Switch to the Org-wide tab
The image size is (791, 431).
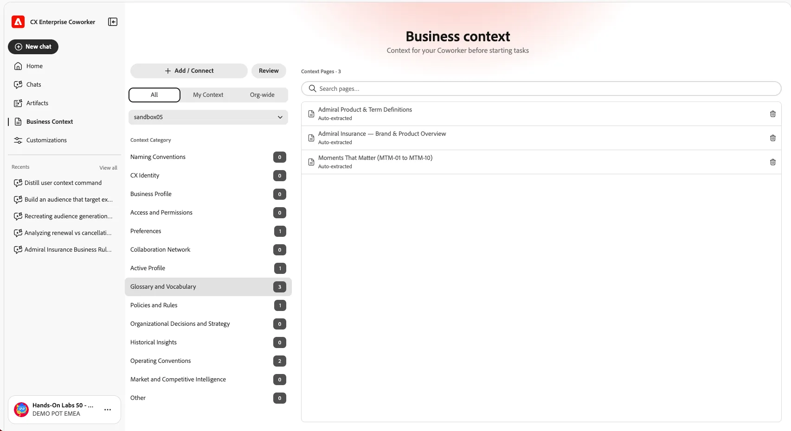point(262,95)
